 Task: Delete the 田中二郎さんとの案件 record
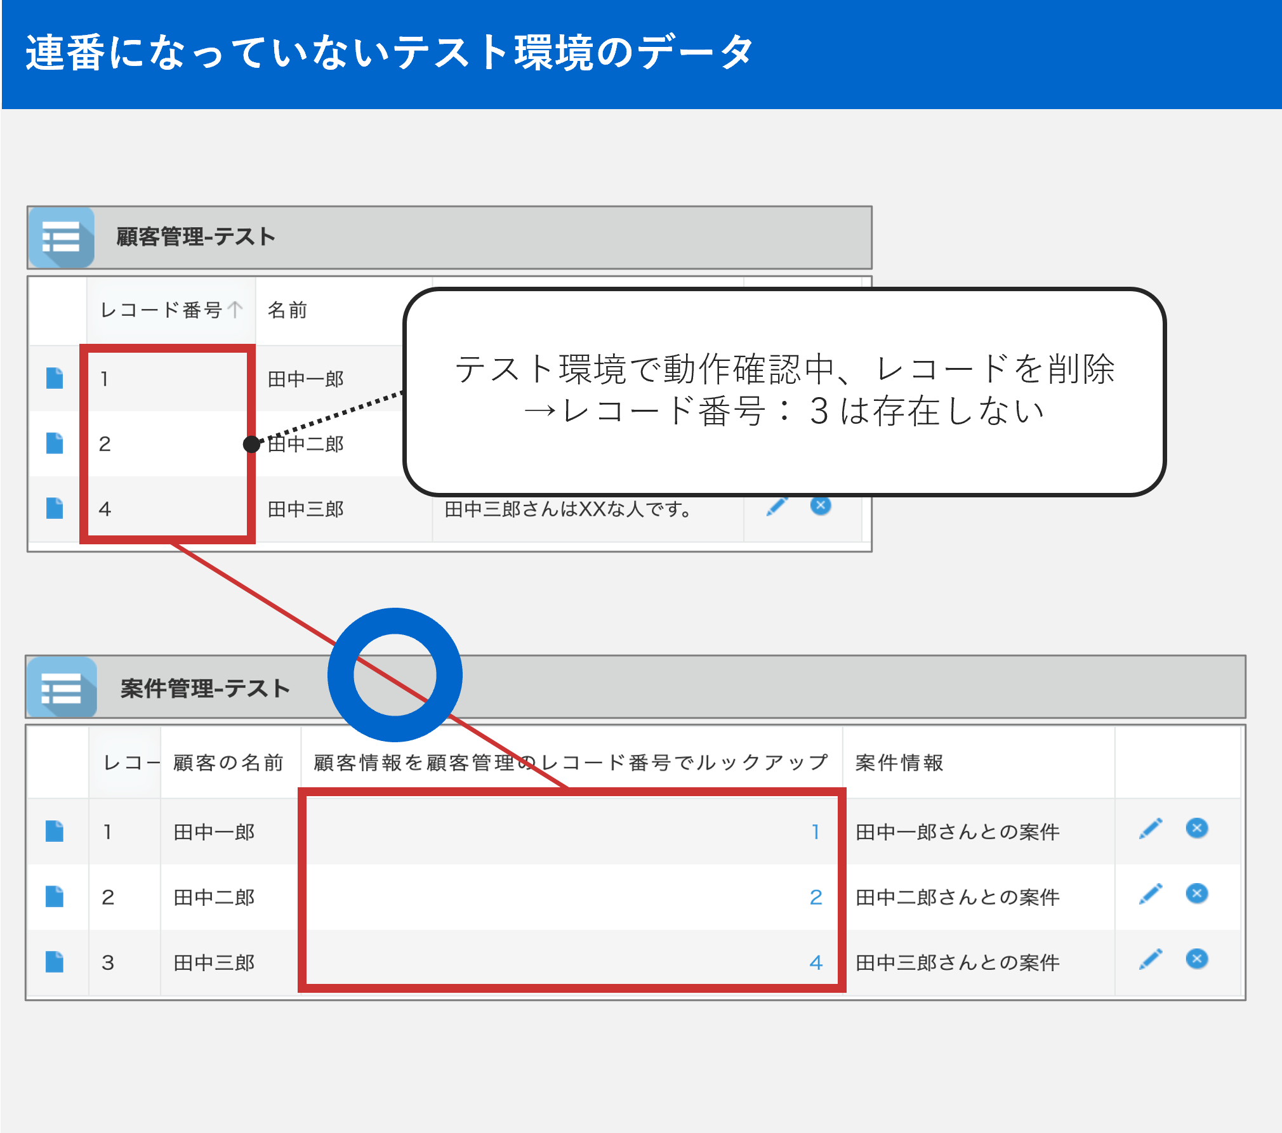click(1197, 893)
